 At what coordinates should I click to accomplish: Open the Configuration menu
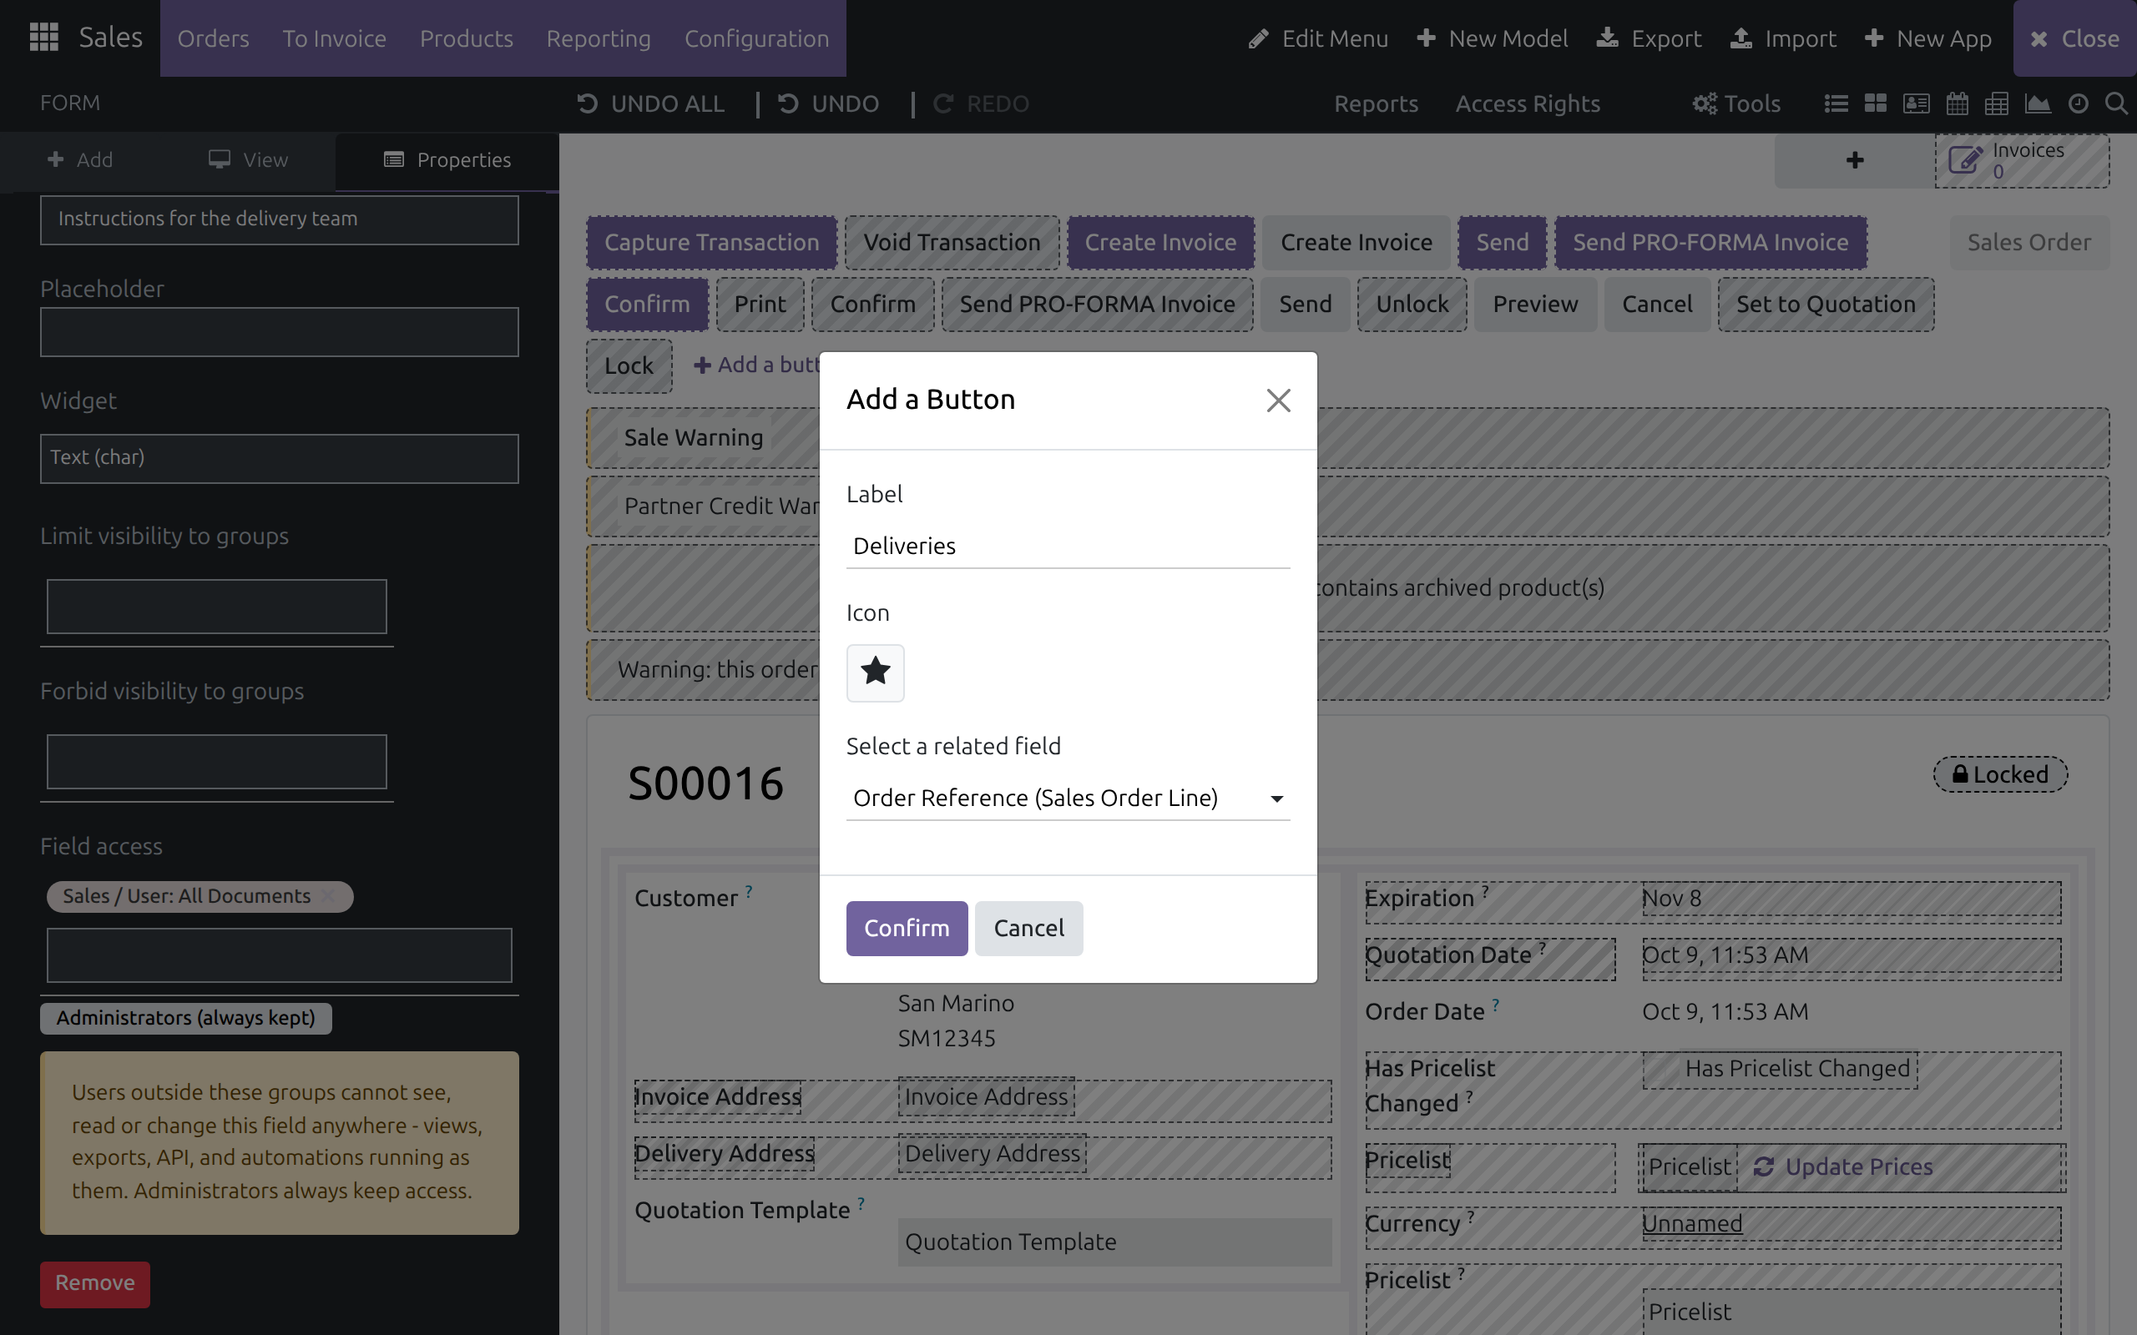point(757,39)
